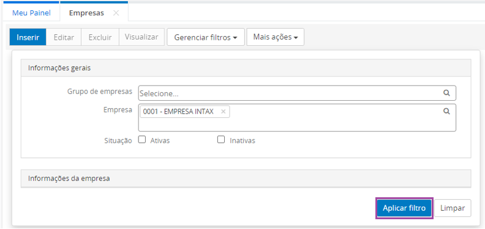
Task: Search icon in Empresa field
Action: point(446,111)
